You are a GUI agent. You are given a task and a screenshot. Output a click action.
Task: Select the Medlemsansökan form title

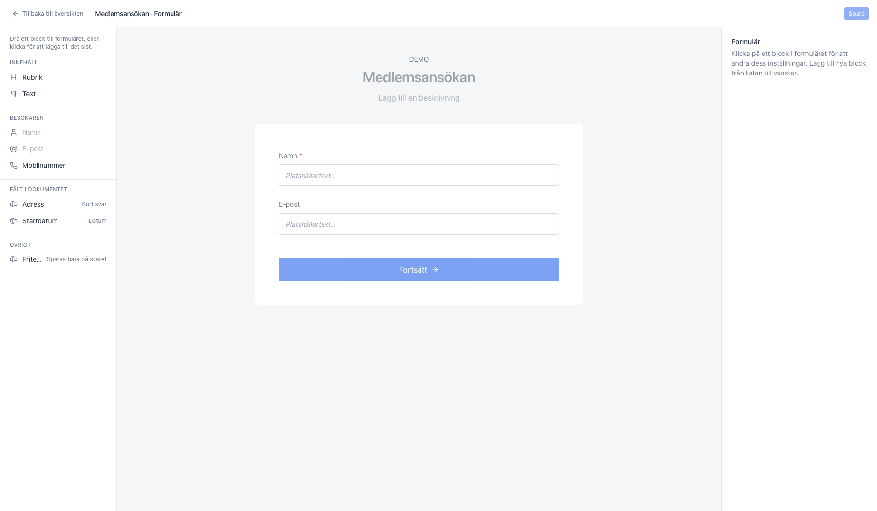click(x=419, y=77)
